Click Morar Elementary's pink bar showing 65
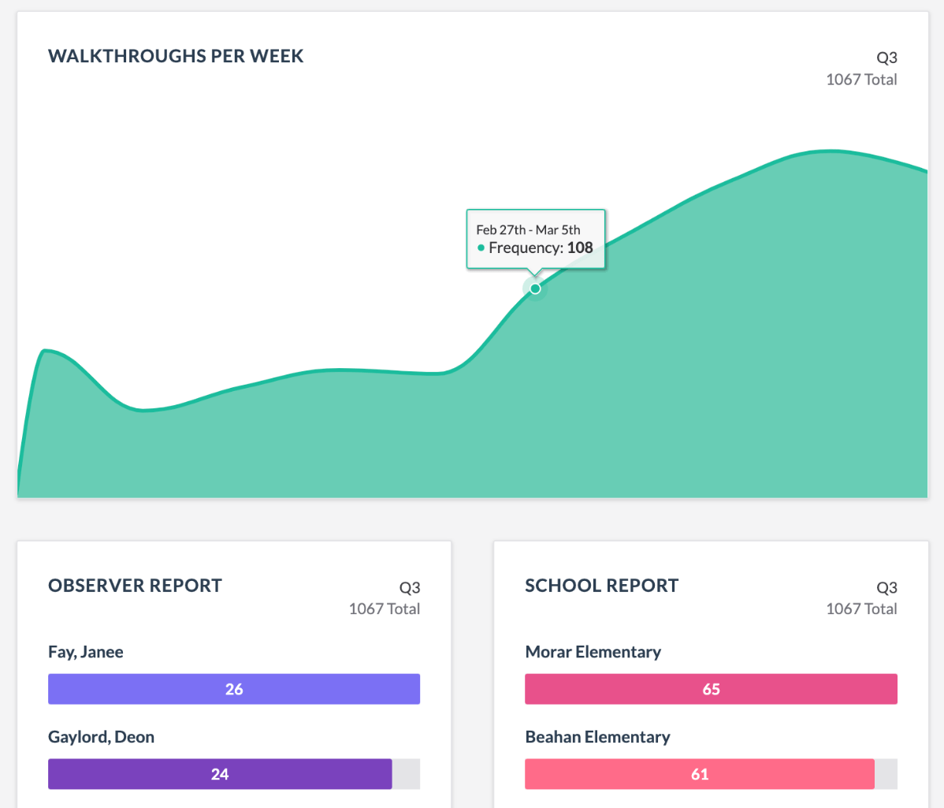 click(711, 689)
